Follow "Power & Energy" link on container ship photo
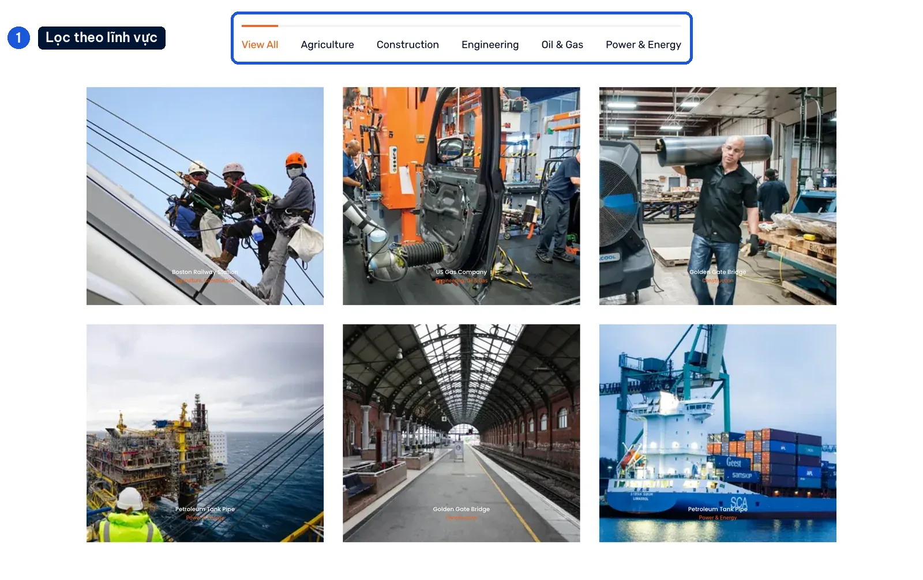The height and width of the screenshot is (580, 923). click(x=718, y=518)
